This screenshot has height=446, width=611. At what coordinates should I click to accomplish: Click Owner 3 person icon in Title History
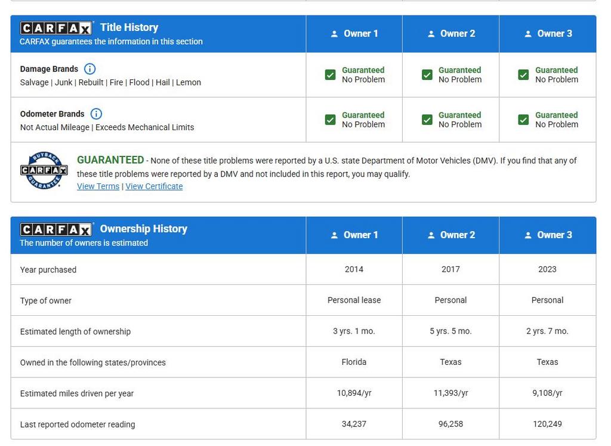[527, 34]
